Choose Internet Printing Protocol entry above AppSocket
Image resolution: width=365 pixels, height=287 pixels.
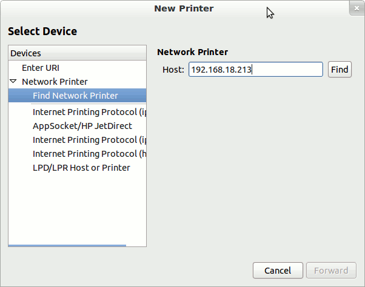coord(89,112)
